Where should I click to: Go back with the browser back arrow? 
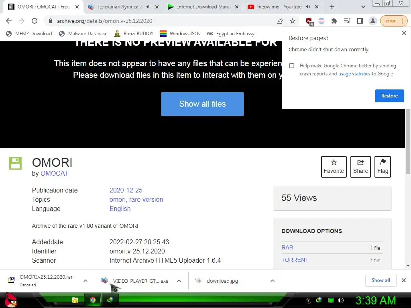point(9,21)
